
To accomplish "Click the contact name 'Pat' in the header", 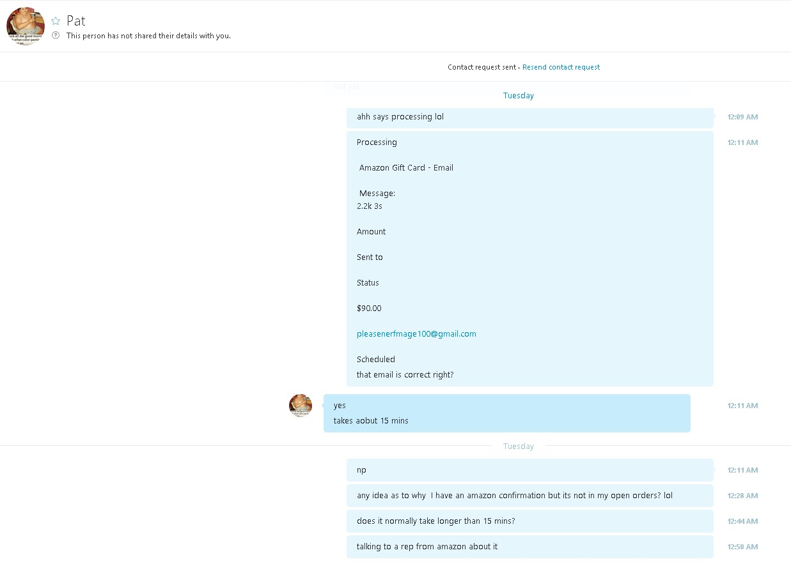I will pos(76,21).
